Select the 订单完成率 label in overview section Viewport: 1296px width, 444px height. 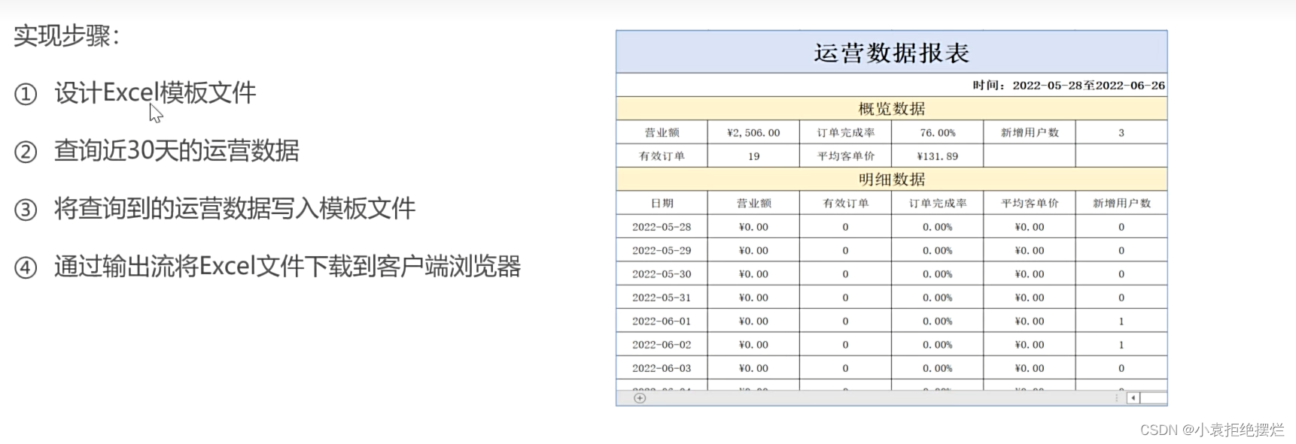pos(845,132)
